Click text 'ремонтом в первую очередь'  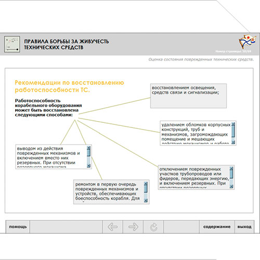click(106, 184)
